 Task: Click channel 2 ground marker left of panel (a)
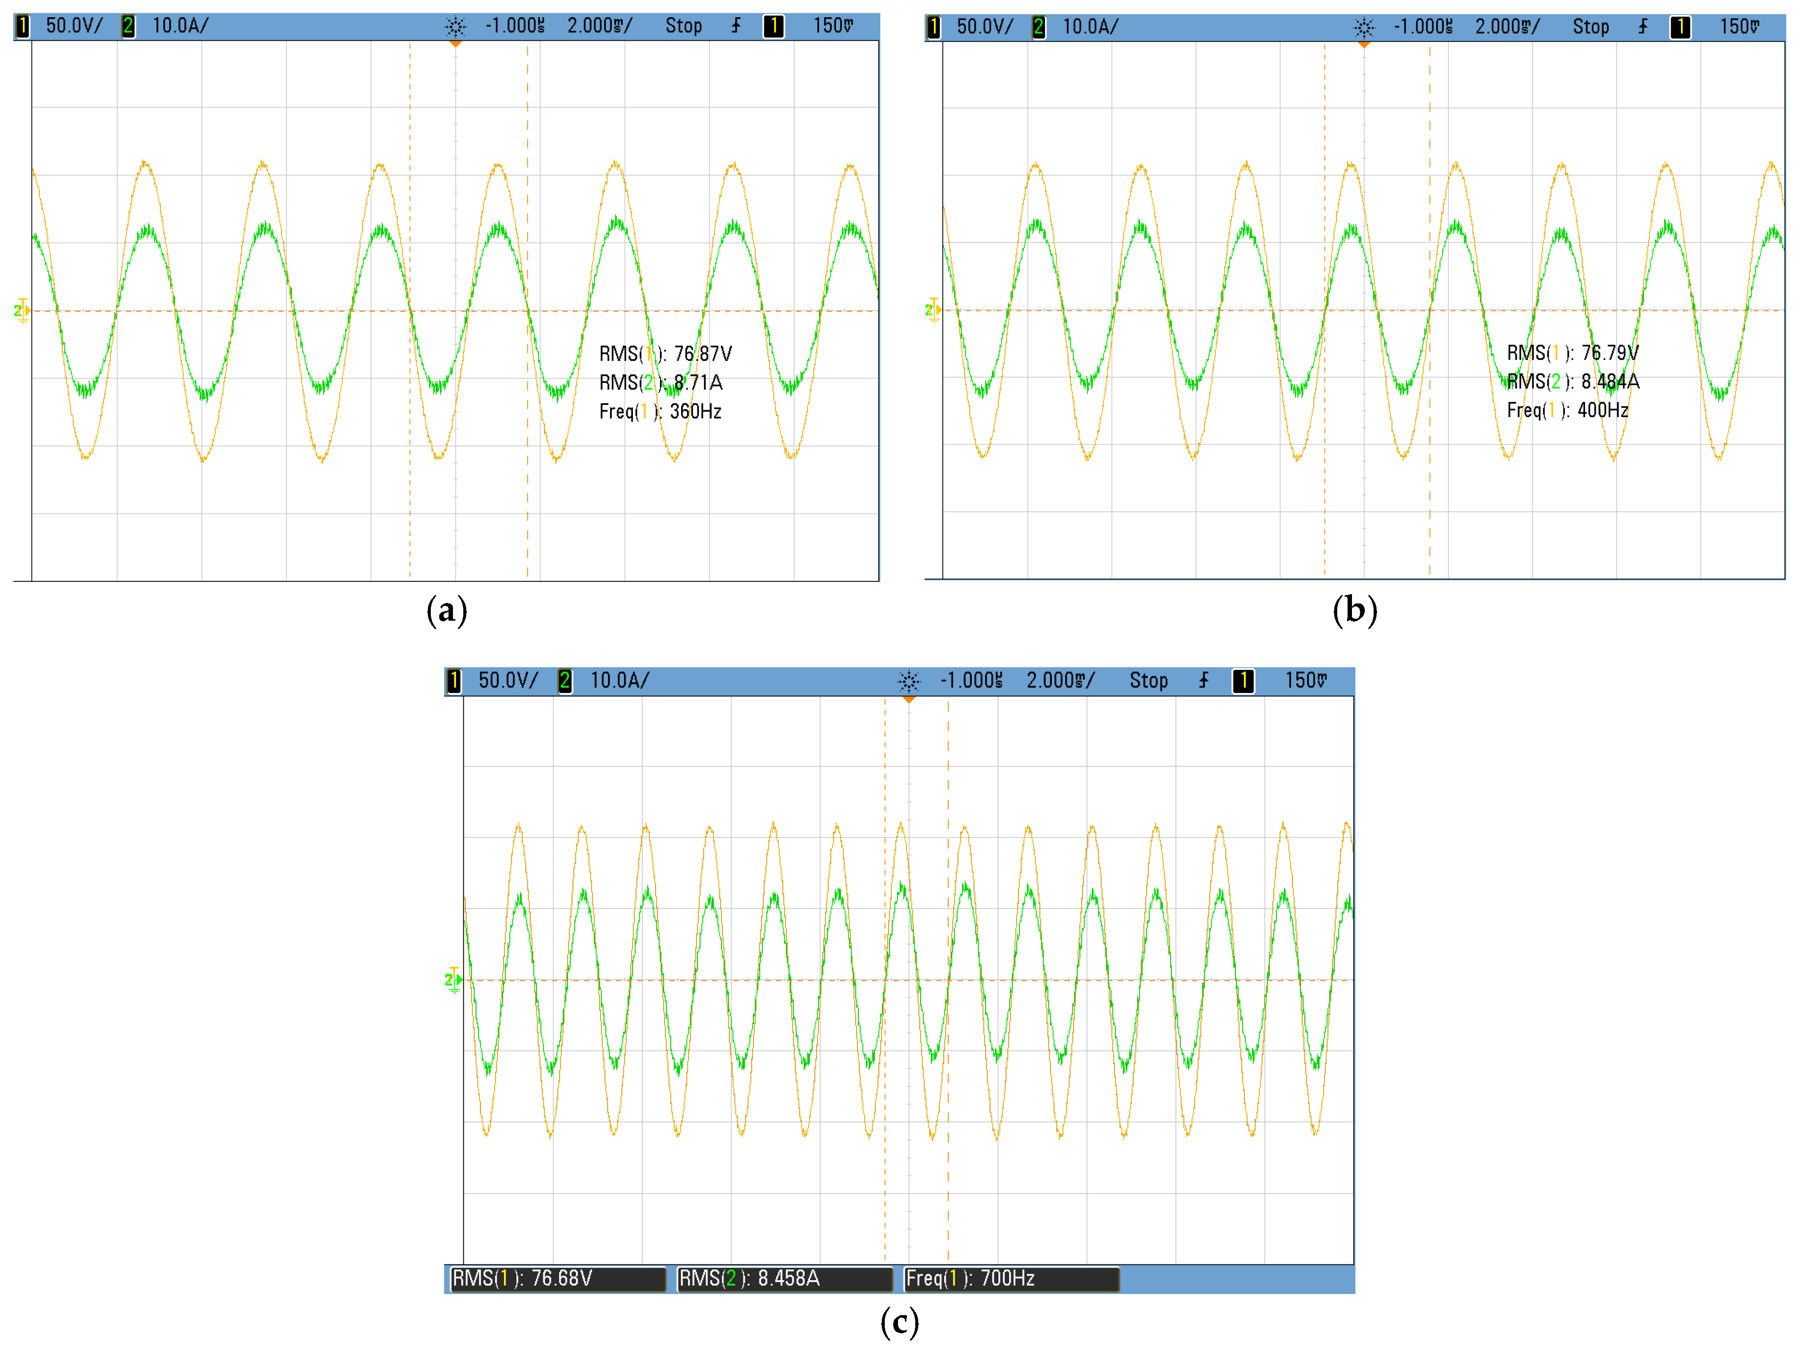pyautogui.click(x=21, y=310)
